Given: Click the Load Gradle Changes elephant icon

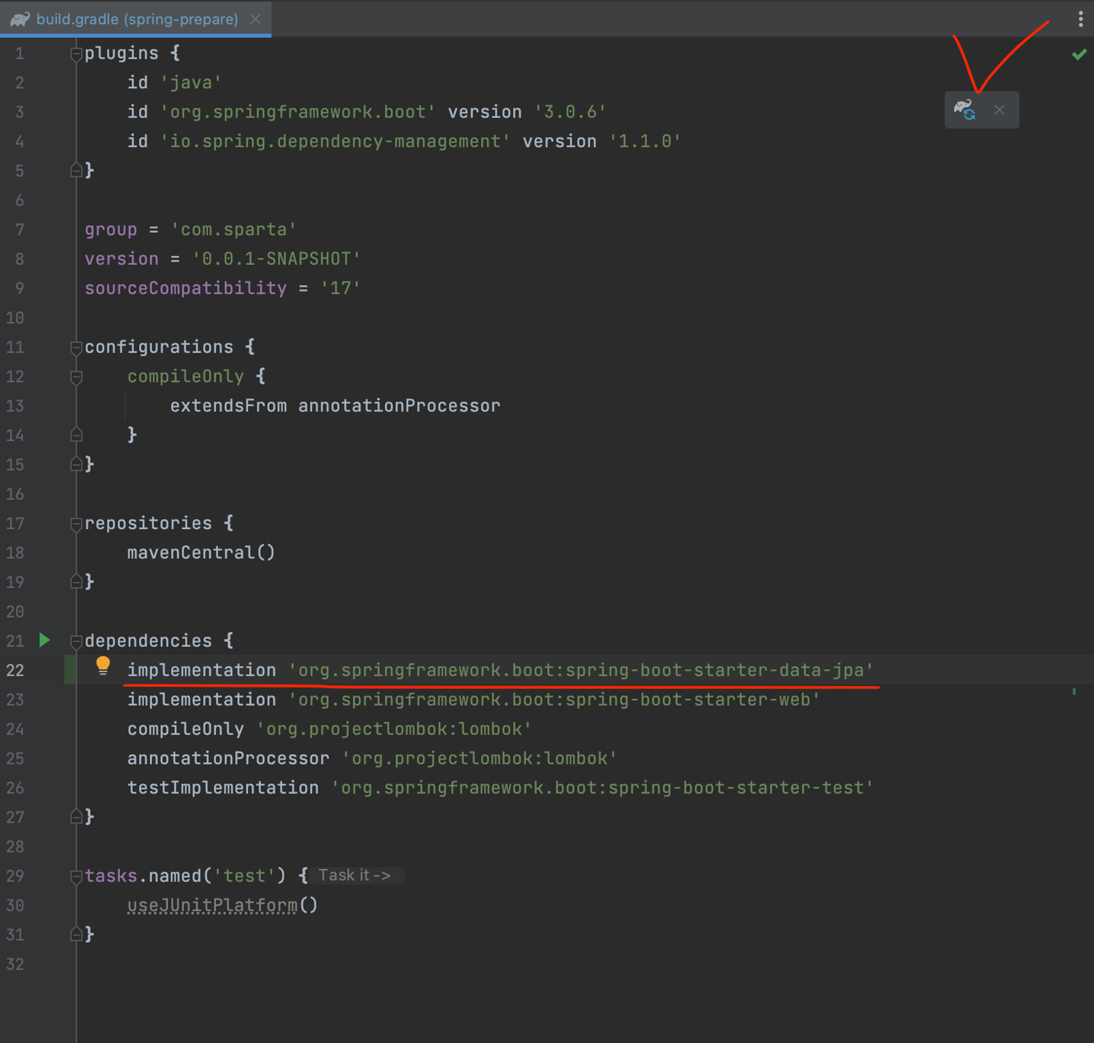Looking at the screenshot, I should (x=964, y=109).
